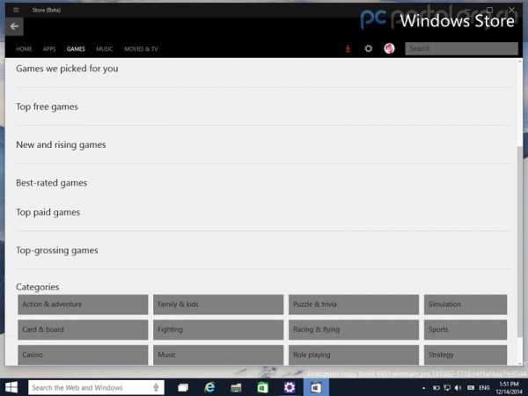Click the Store search field
This screenshot has width=528, height=396.
tap(461, 48)
